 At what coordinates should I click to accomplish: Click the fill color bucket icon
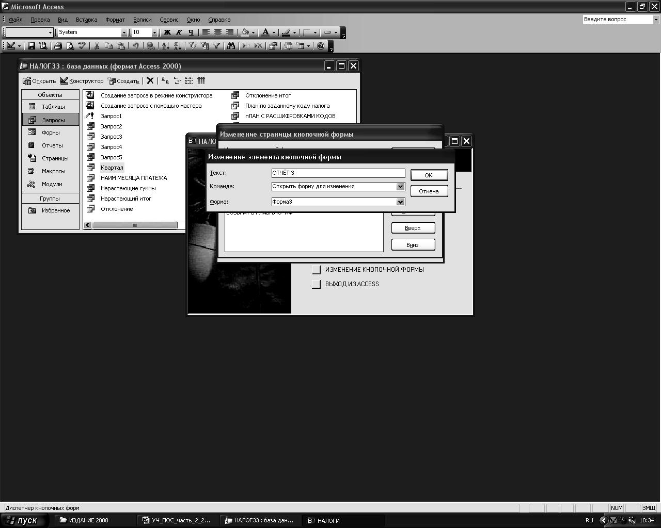pos(245,32)
